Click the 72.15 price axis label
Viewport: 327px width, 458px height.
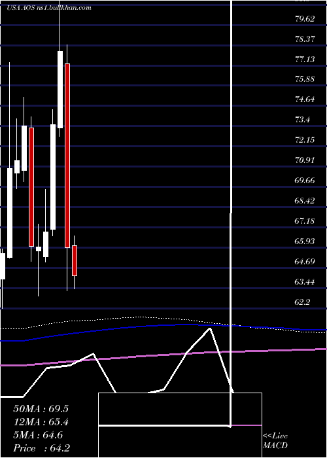(305, 140)
